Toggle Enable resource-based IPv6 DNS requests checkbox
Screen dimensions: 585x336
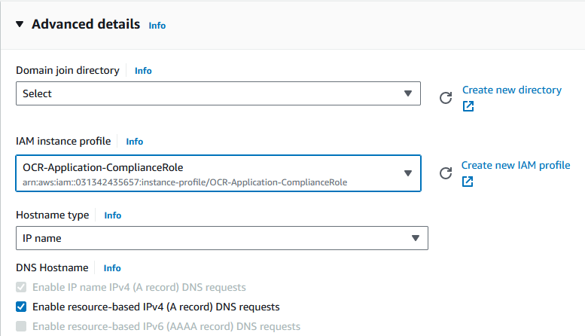[21, 326]
